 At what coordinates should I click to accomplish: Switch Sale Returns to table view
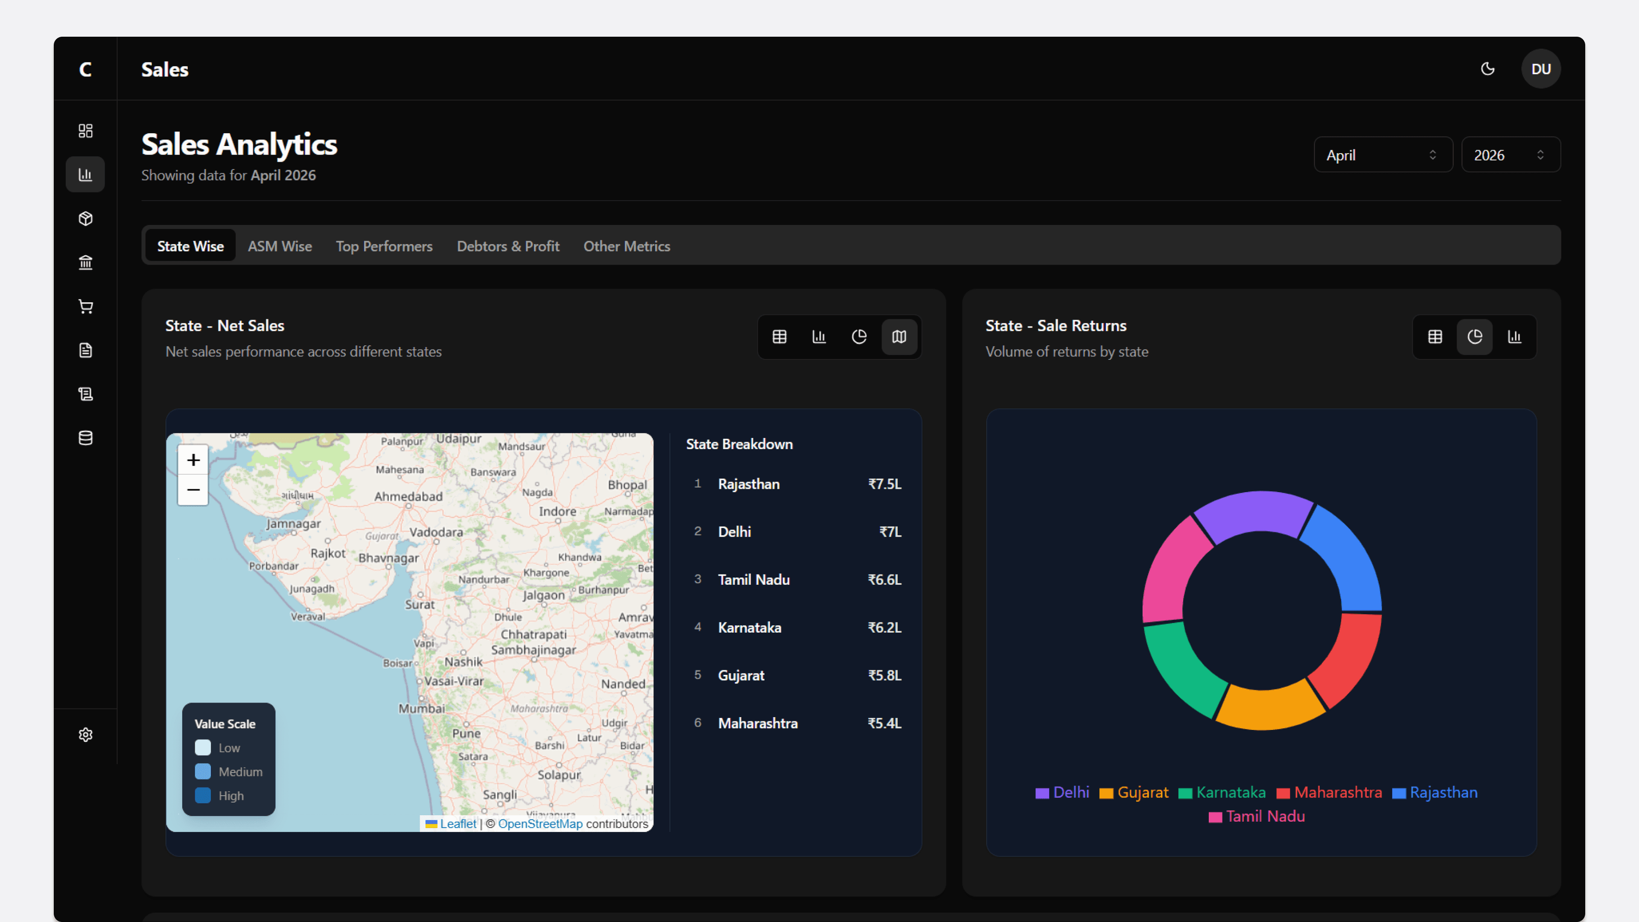[x=1435, y=337]
